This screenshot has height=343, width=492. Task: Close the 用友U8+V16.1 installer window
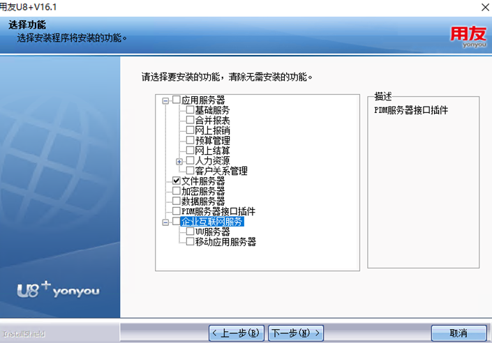[x=485, y=7]
